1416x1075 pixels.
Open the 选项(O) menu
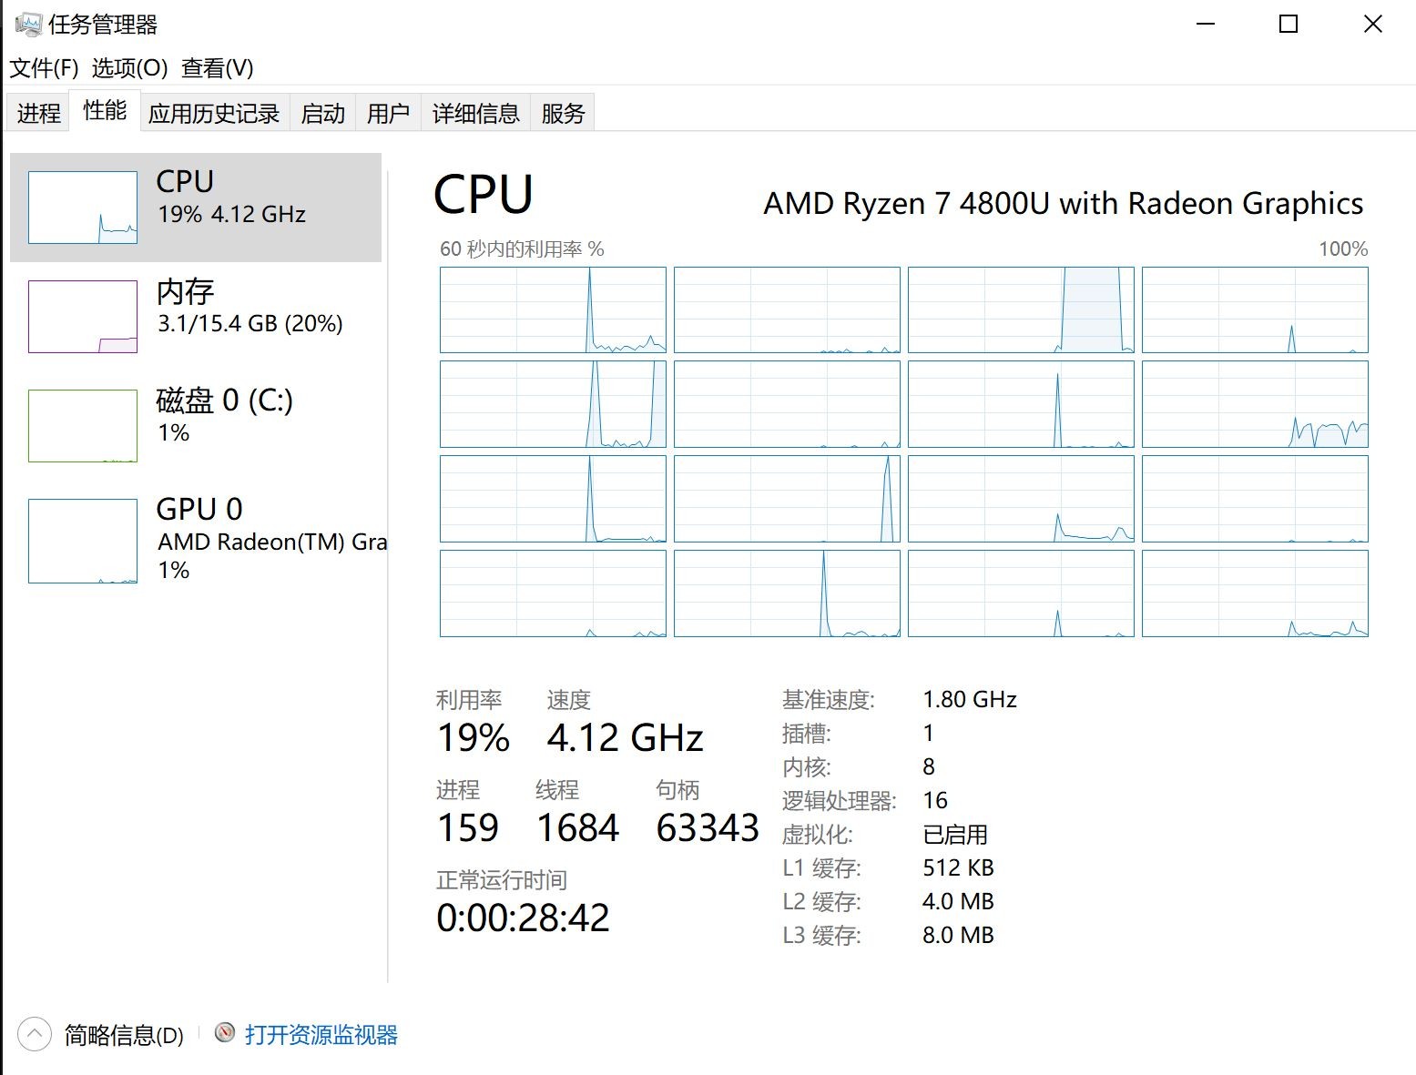[129, 68]
